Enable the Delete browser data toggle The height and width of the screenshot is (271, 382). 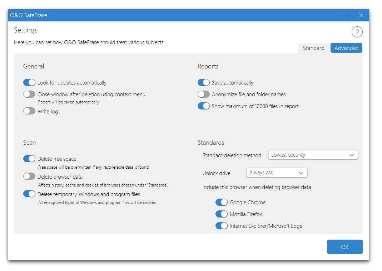click(29, 177)
